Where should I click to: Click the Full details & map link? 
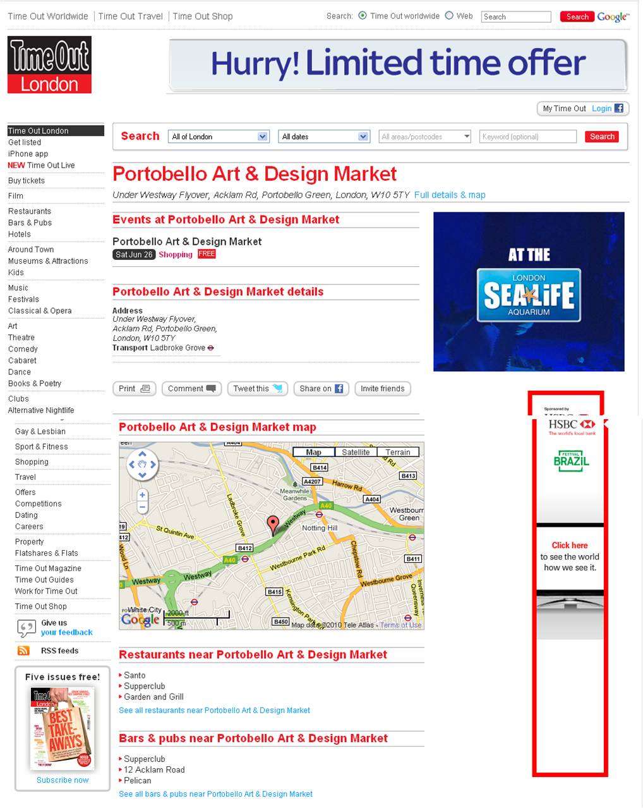450,195
